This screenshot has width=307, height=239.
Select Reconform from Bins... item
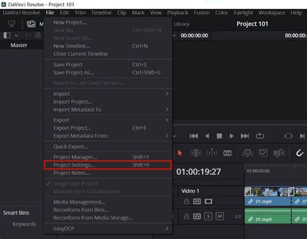click(108, 210)
